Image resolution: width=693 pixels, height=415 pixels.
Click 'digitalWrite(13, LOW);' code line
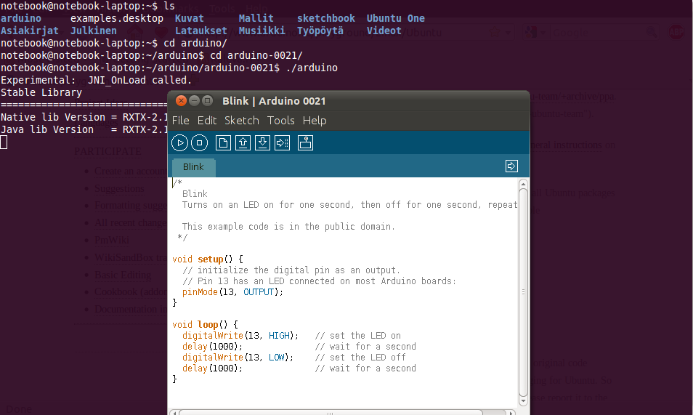point(238,358)
